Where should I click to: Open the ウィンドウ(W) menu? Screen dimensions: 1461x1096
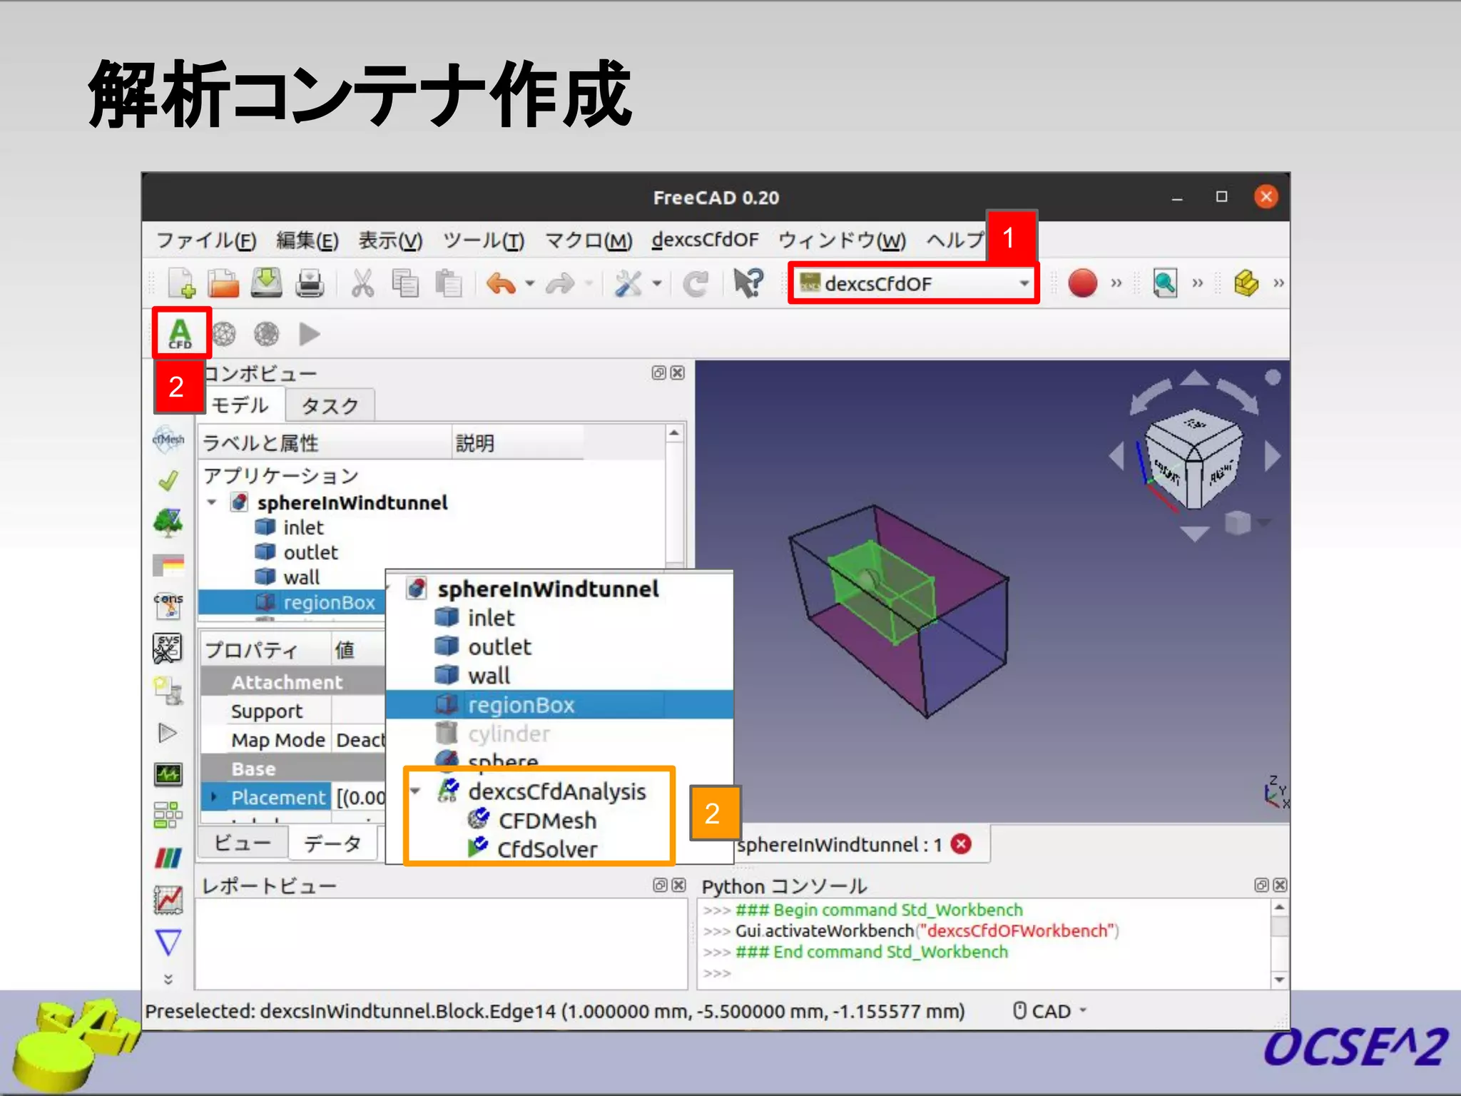(842, 240)
